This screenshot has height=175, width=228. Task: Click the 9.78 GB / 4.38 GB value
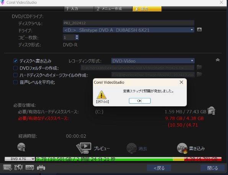pyautogui.click(x=184, y=119)
